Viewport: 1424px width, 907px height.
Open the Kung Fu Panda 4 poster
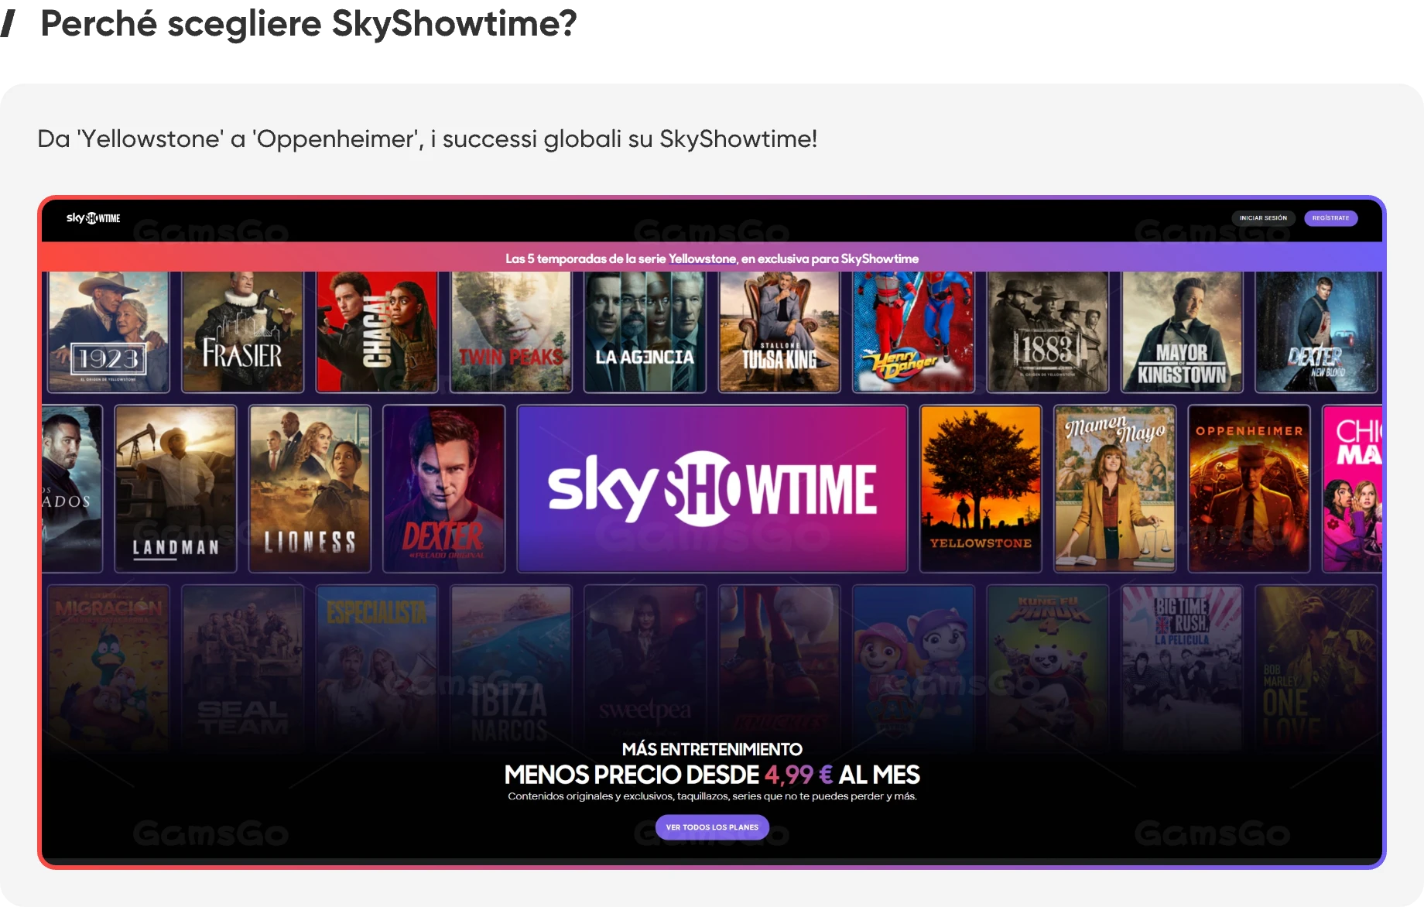click(x=1048, y=667)
